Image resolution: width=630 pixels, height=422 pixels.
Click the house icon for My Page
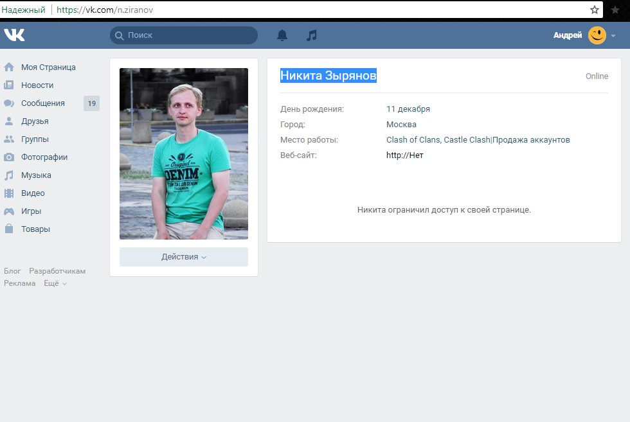[9, 67]
